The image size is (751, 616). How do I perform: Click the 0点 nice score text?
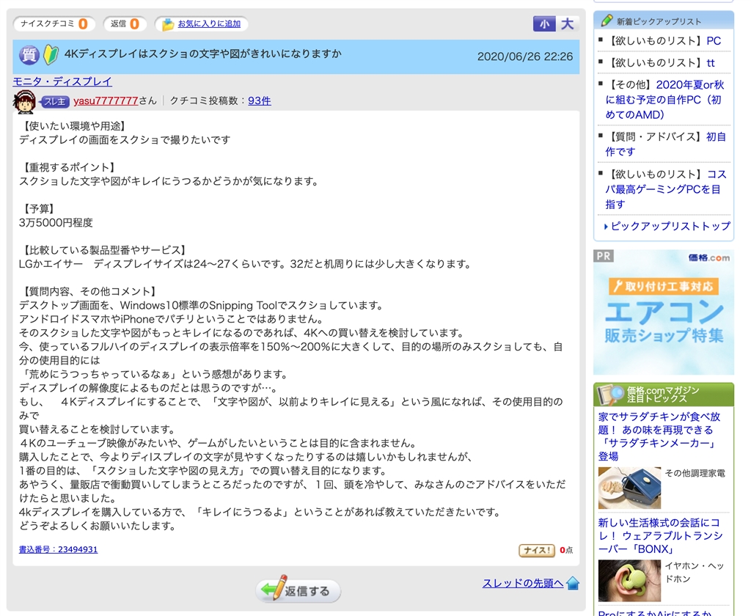pyautogui.click(x=566, y=551)
